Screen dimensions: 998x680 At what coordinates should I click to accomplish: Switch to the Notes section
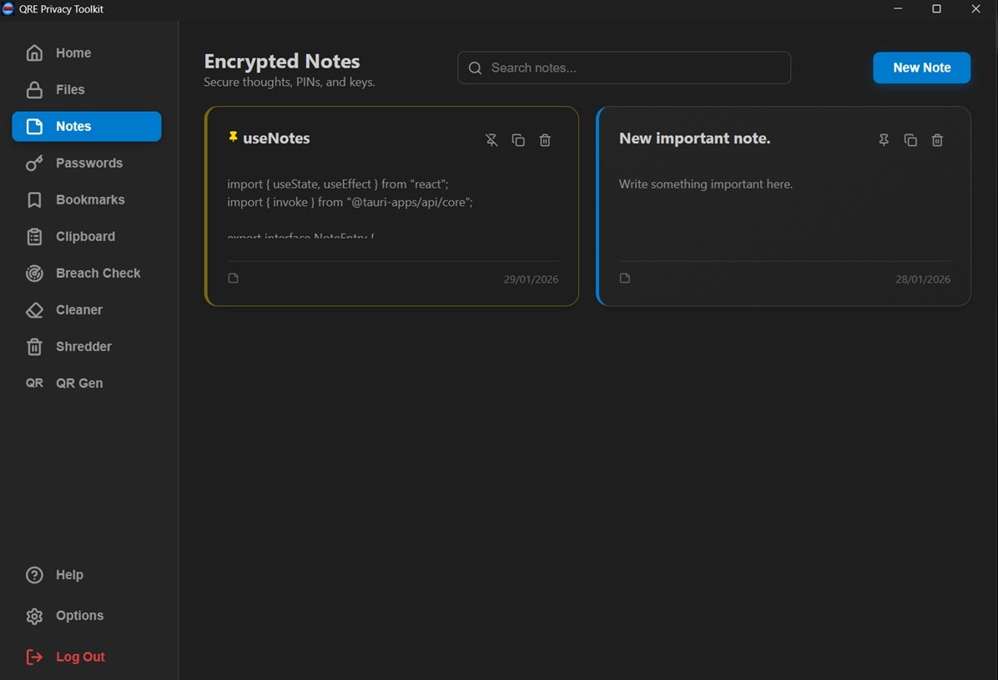coord(73,126)
